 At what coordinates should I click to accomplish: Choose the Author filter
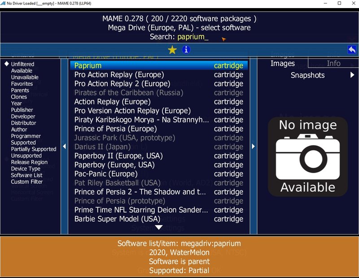click(x=19, y=130)
